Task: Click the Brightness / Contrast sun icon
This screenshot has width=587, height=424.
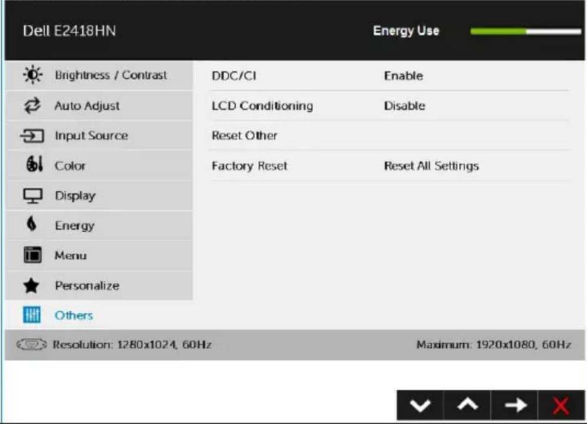Action: (33, 75)
